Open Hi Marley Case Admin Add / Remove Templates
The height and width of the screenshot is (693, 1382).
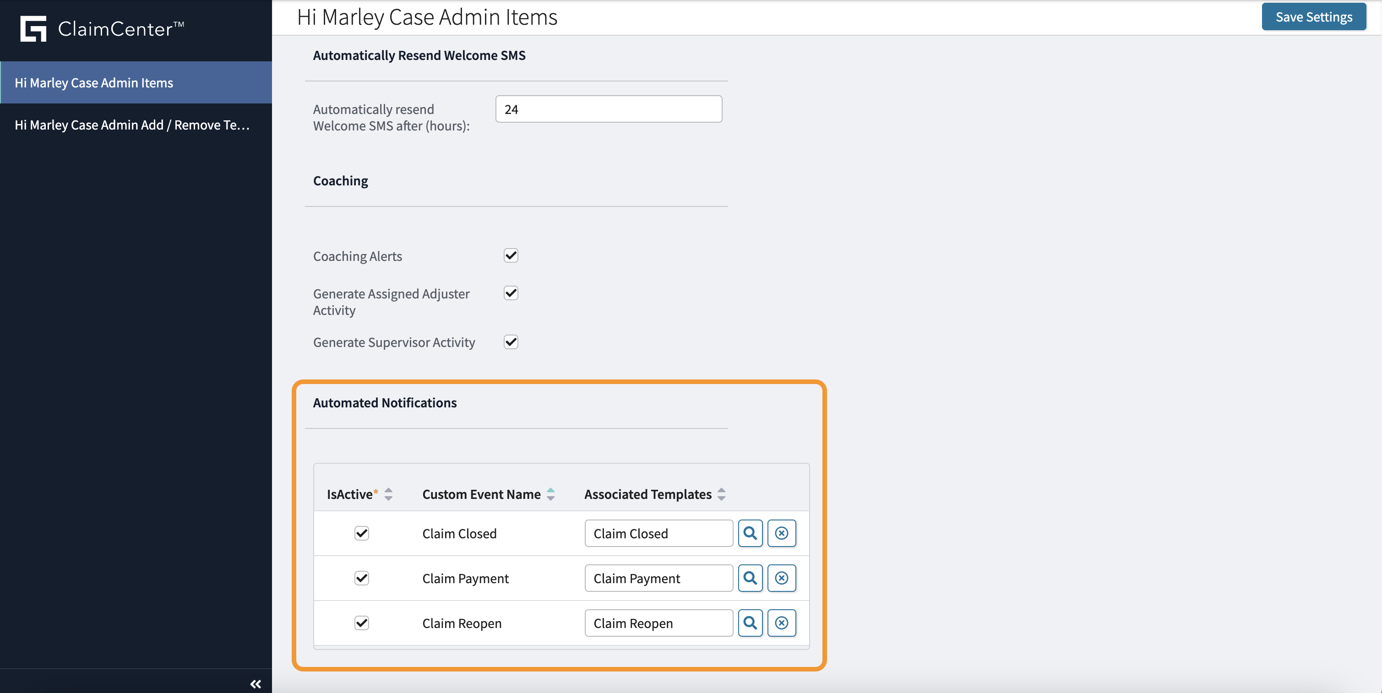(x=131, y=125)
